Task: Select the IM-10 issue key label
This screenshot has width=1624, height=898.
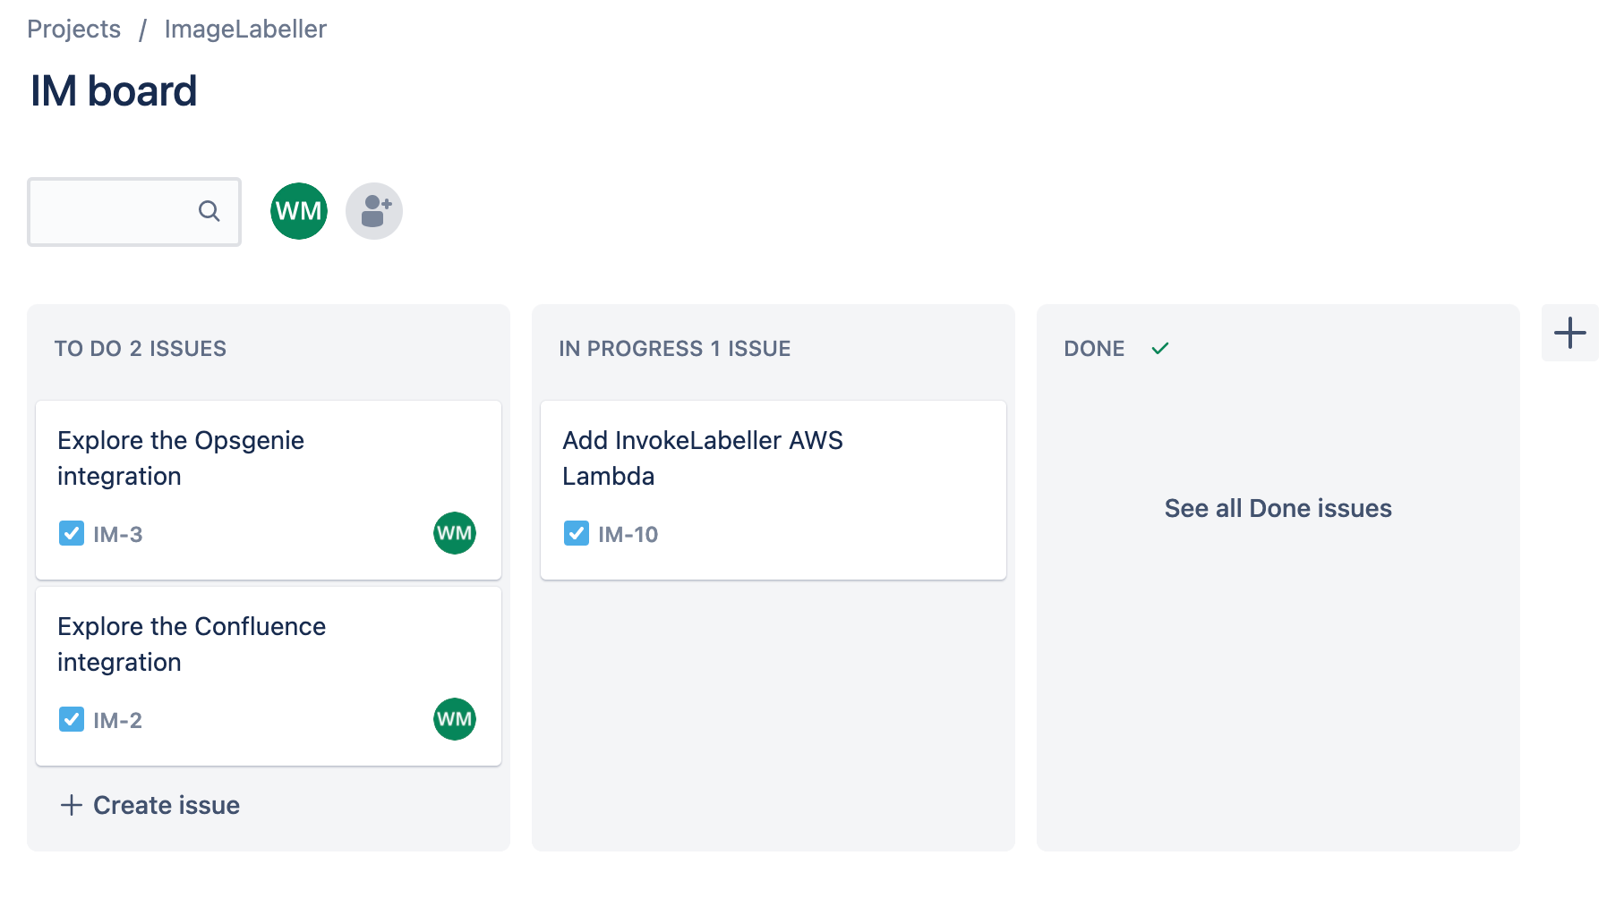Action: pos(628,533)
